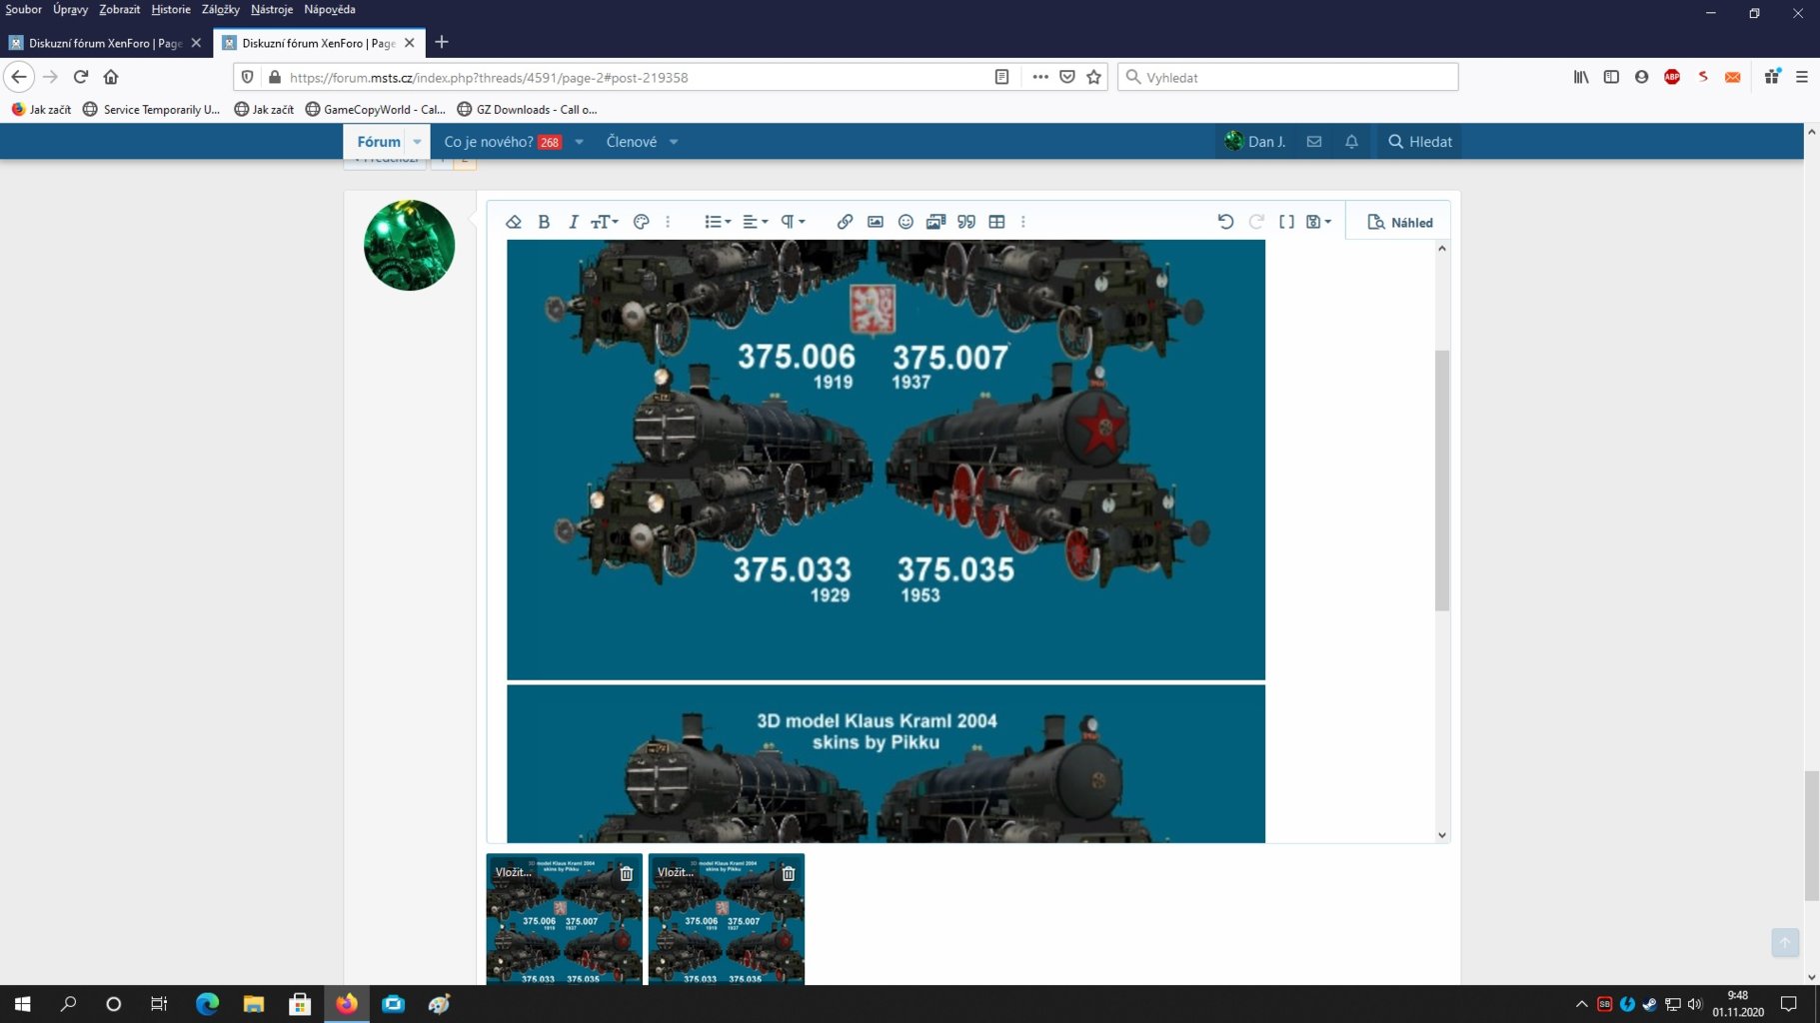Screen dimensions: 1820x1023
Task: Click the insert image icon
Action: (876, 222)
